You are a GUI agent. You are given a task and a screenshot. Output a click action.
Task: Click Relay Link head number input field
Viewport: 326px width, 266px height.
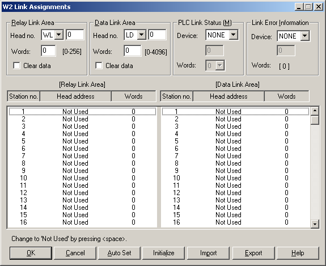point(75,35)
